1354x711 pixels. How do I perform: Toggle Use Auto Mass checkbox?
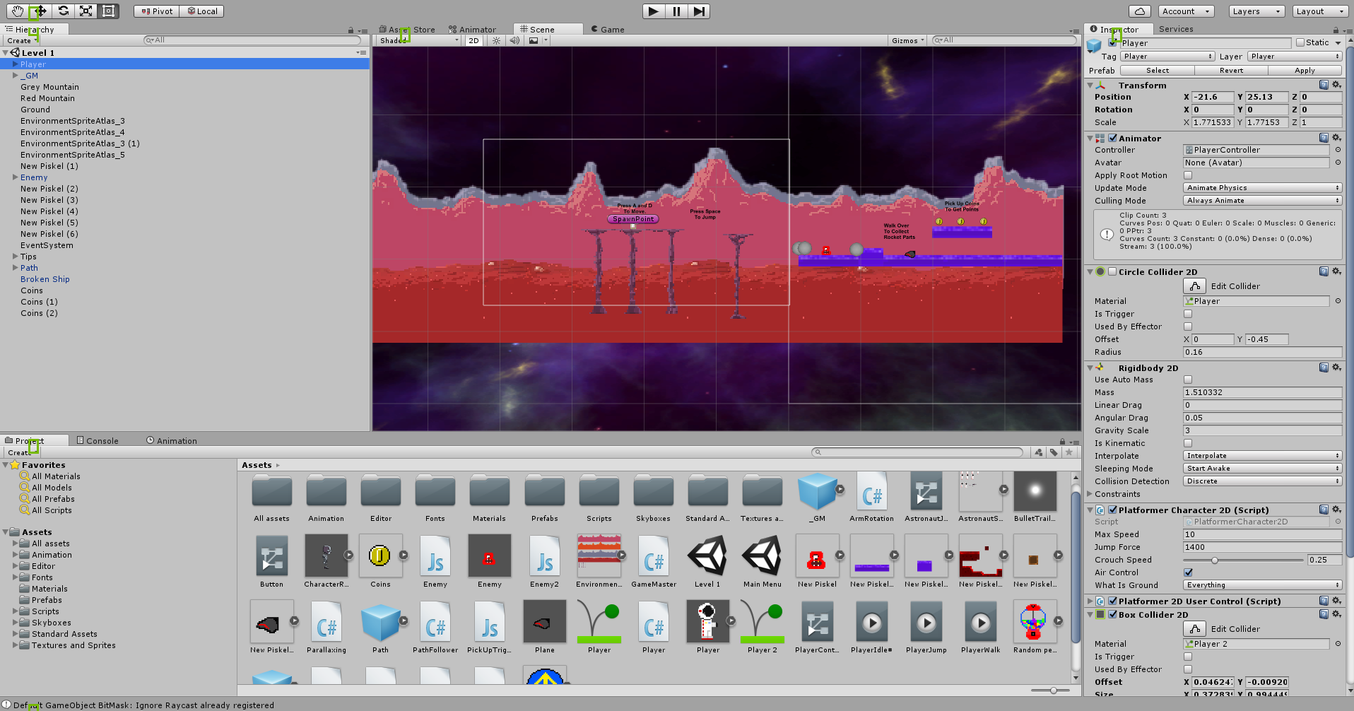tap(1188, 380)
